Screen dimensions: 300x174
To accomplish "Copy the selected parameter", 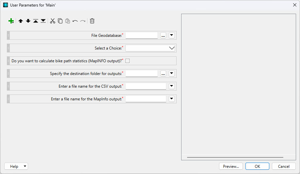I will [x=60, y=21].
